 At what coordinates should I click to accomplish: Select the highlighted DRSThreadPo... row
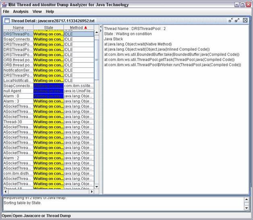[x=48, y=34]
